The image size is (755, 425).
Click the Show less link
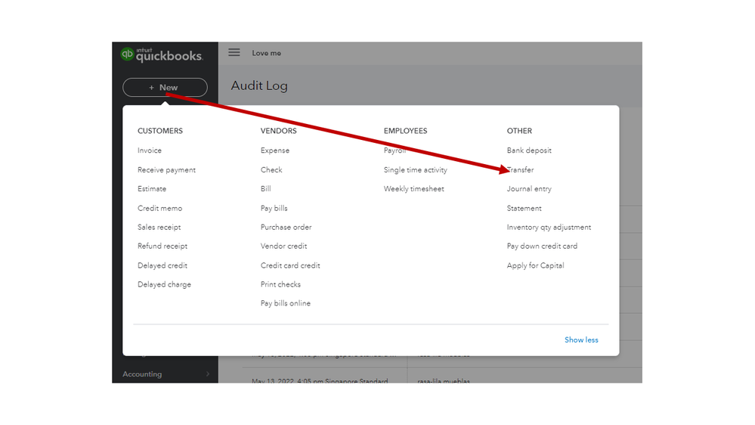(x=581, y=340)
